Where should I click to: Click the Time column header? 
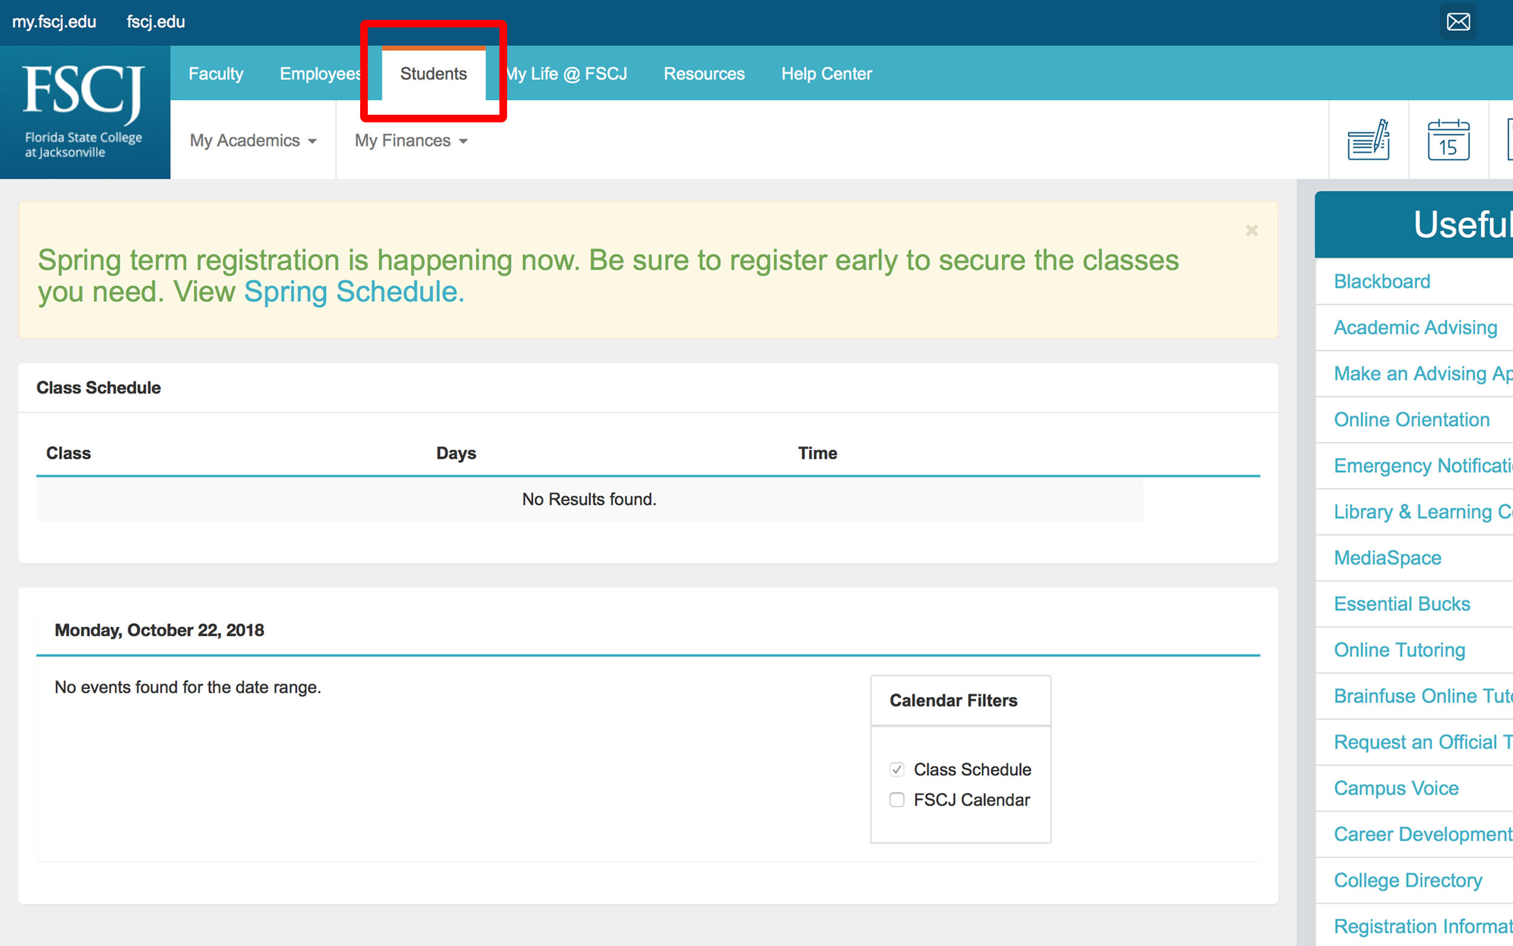817,453
